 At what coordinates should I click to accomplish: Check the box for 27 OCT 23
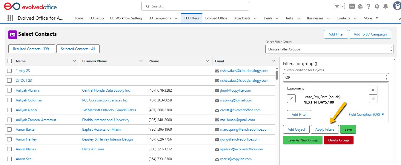coord(10,81)
